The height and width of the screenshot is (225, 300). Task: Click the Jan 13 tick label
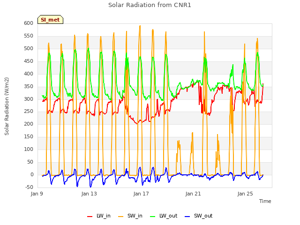coord(89,194)
